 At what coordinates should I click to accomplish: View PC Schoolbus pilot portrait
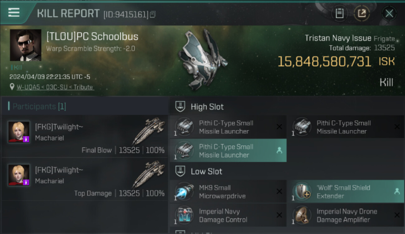tap(26, 45)
